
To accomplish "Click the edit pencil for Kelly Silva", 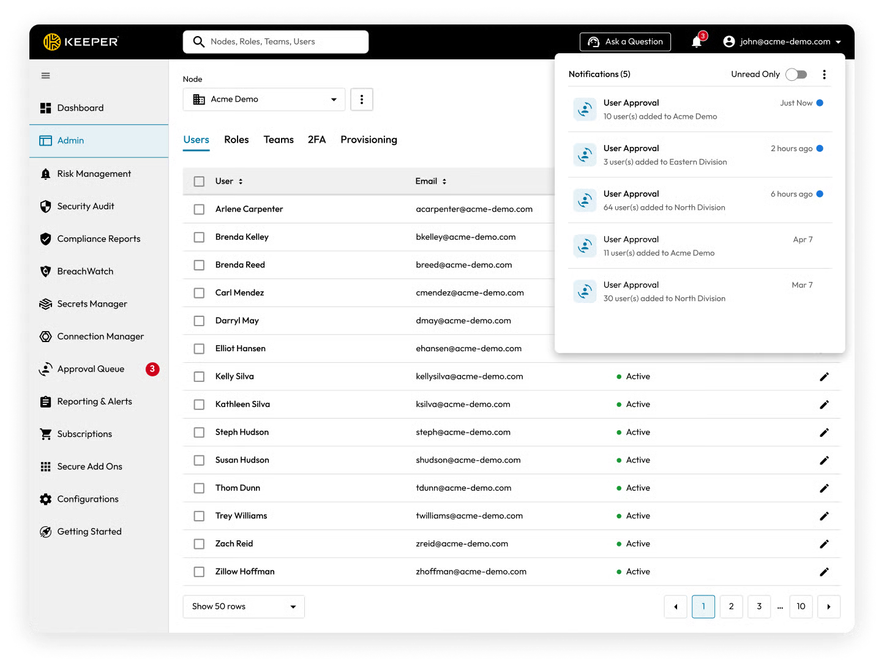I will click(x=824, y=377).
